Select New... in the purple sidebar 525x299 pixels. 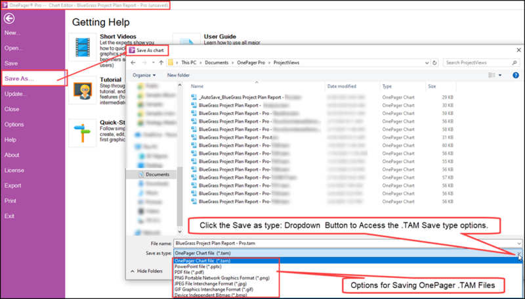click(x=12, y=33)
